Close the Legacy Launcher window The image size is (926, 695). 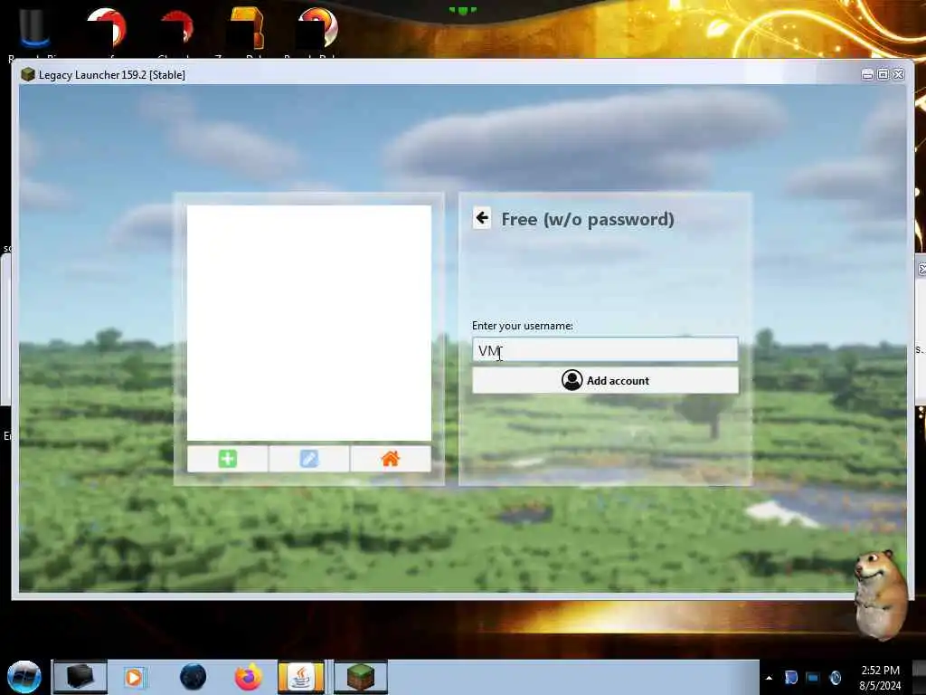[898, 74]
